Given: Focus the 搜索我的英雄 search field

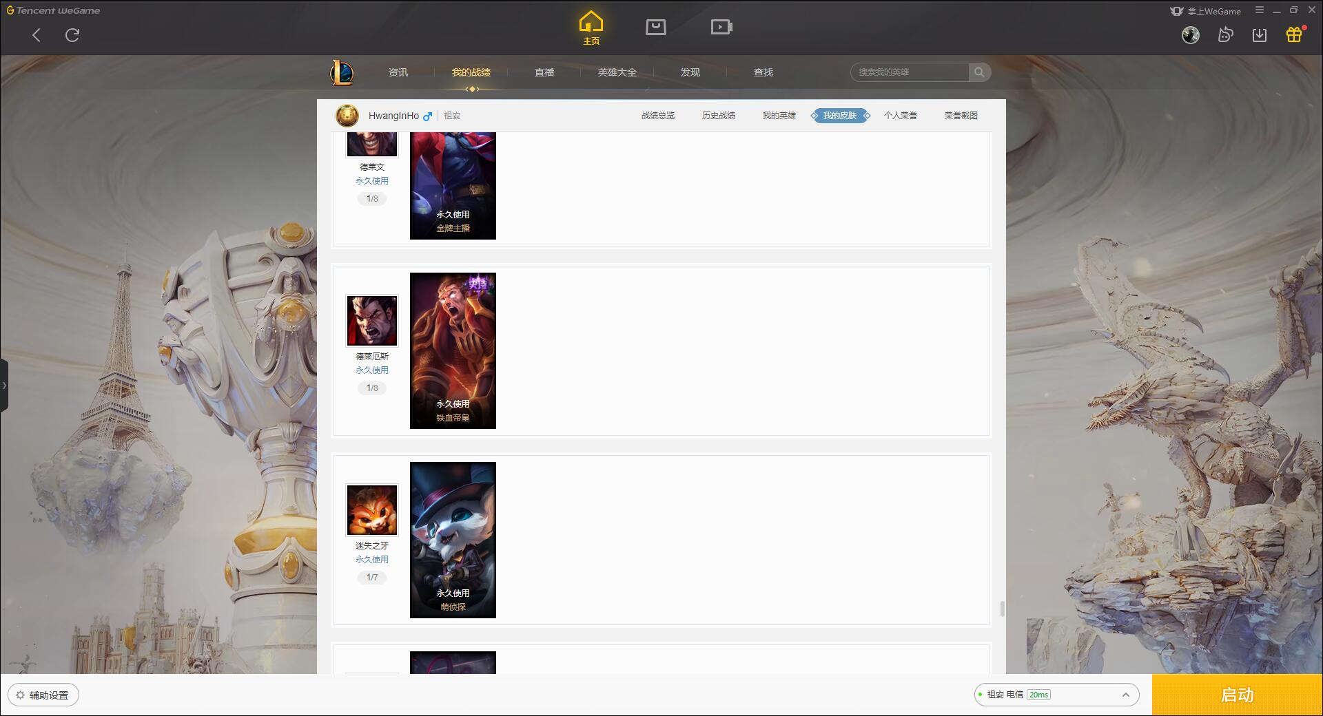Looking at the screenshot, I should [910, 72].
